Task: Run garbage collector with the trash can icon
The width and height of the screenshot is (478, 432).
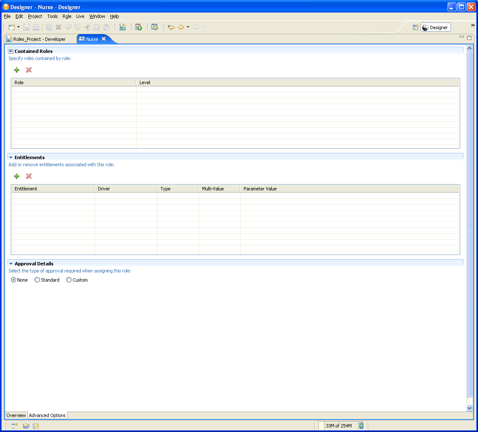Action: pos(361,426)
